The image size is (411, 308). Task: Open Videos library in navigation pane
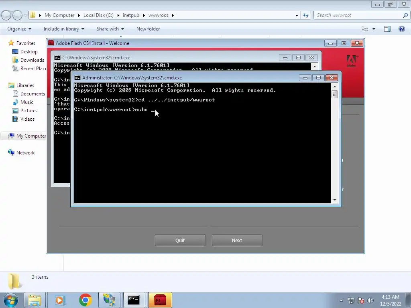pyautogui.click(x=27, y=119)
